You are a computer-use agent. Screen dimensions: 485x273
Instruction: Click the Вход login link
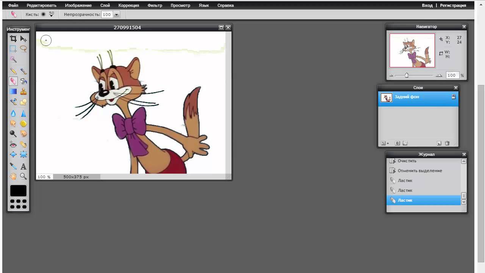[427, 5]
